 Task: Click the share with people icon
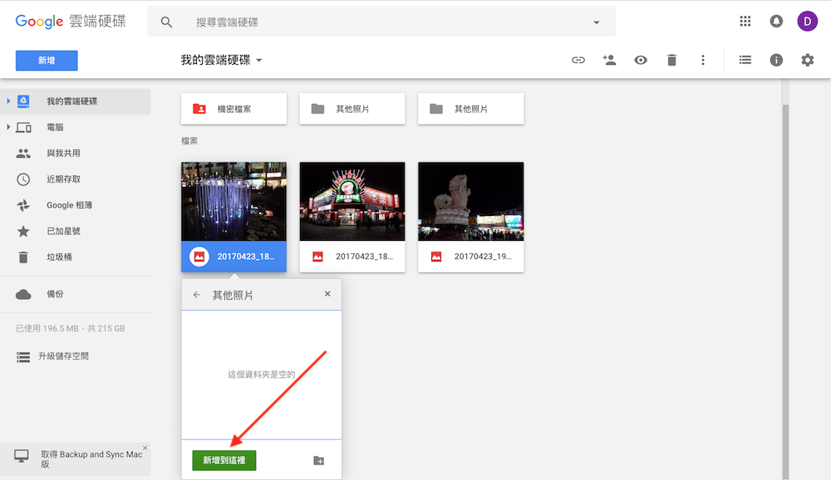pos(609,60)
